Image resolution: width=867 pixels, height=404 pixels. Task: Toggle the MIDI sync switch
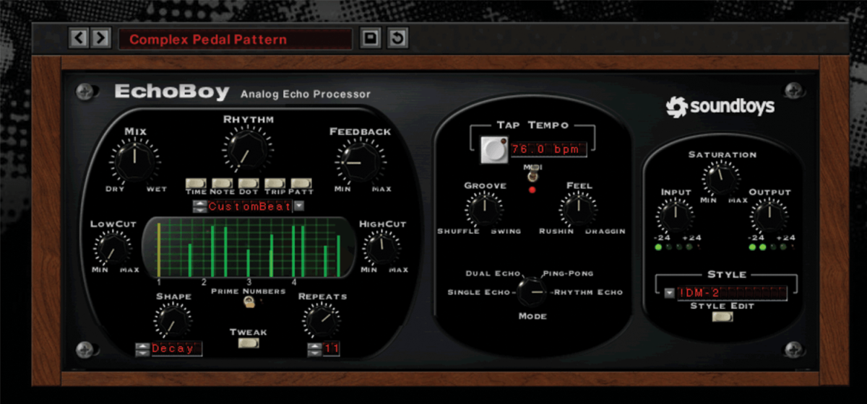point(531,175)
